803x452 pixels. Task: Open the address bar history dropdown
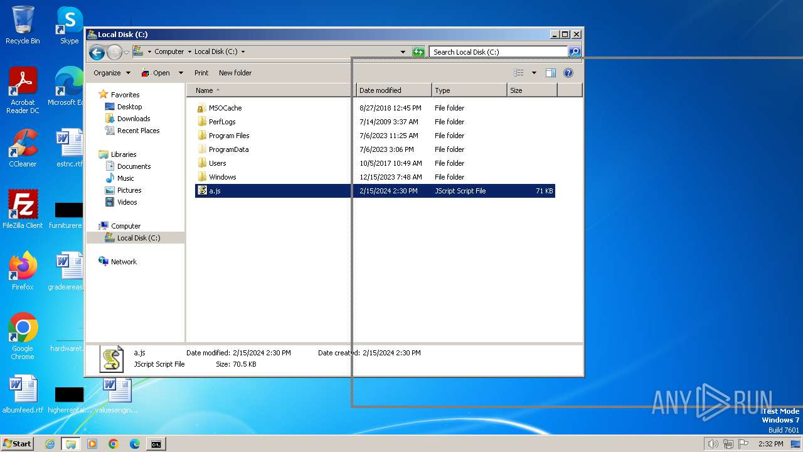[403, 52]
